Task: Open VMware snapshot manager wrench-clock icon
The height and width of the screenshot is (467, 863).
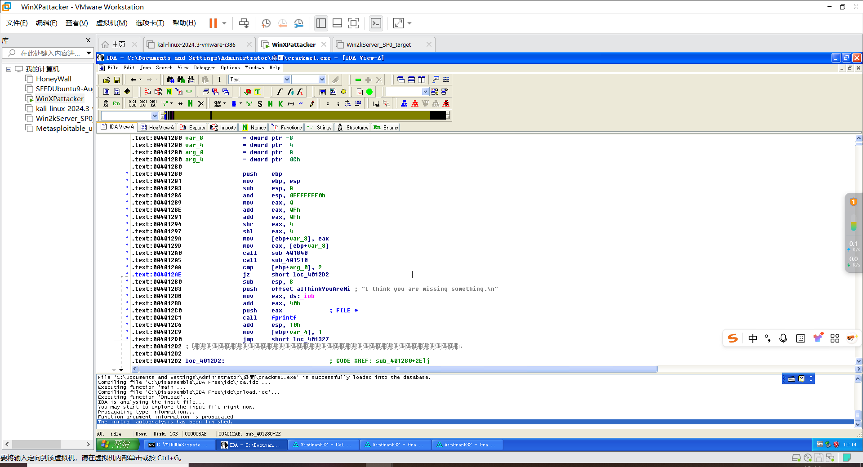Action: click(x=299, y=23)
